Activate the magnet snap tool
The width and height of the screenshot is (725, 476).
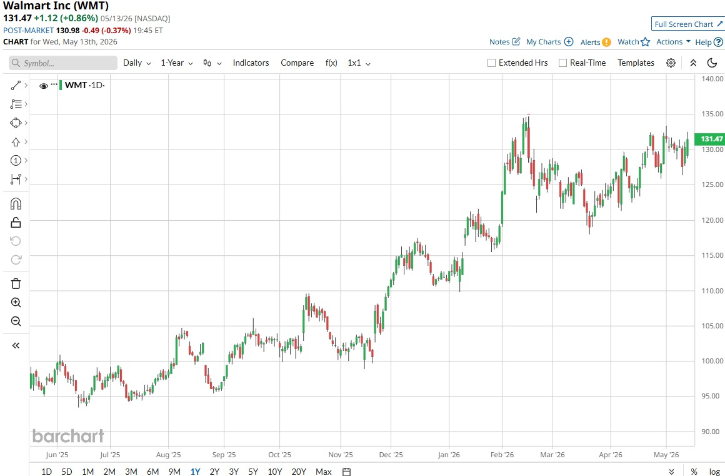point(16,204)
